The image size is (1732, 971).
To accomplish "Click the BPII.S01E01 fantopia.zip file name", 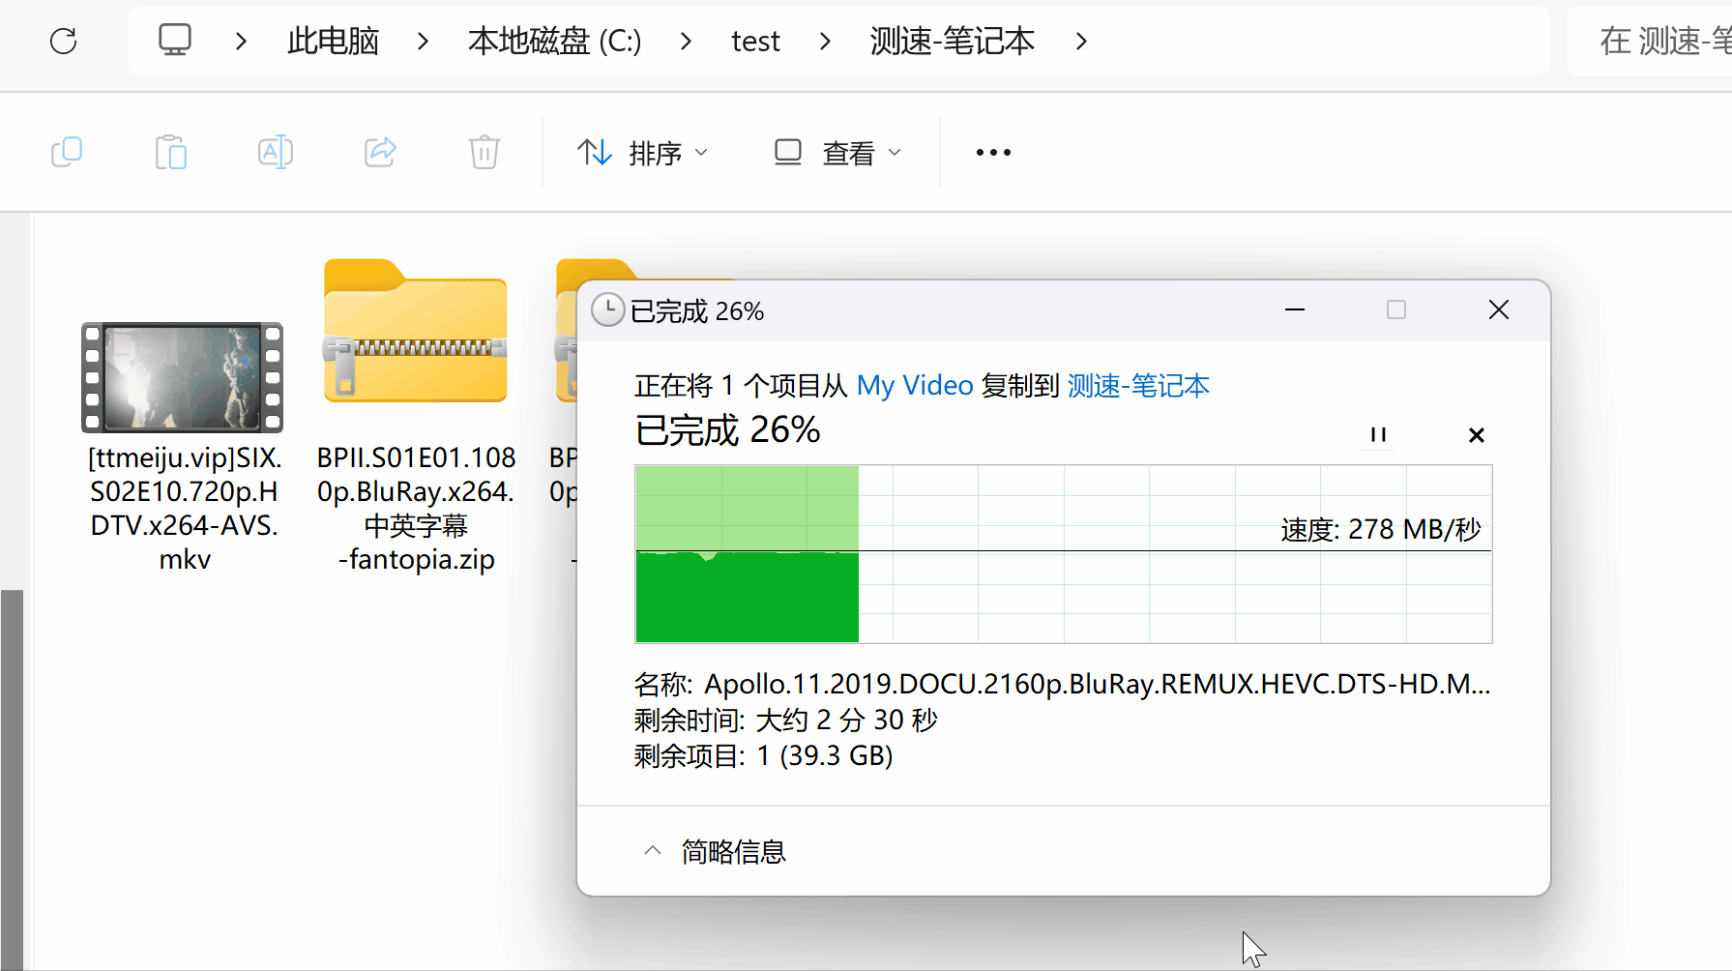I will coord(417,509).
